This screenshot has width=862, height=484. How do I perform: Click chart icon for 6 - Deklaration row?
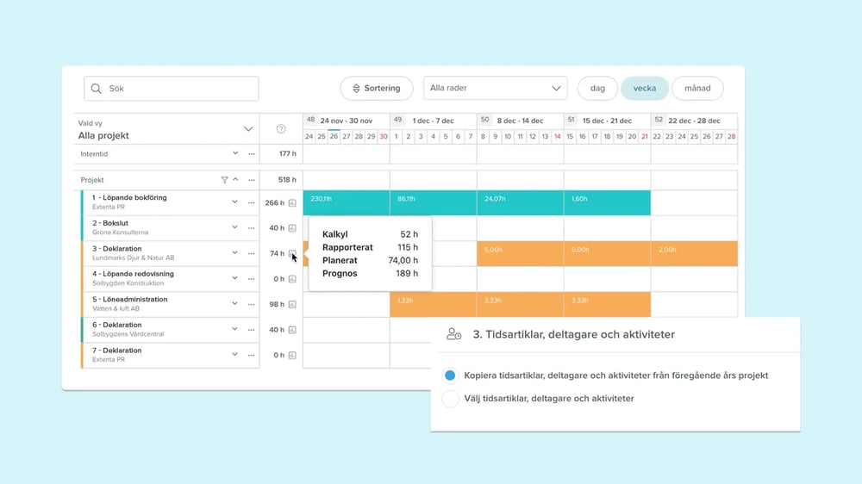point(292,330)
